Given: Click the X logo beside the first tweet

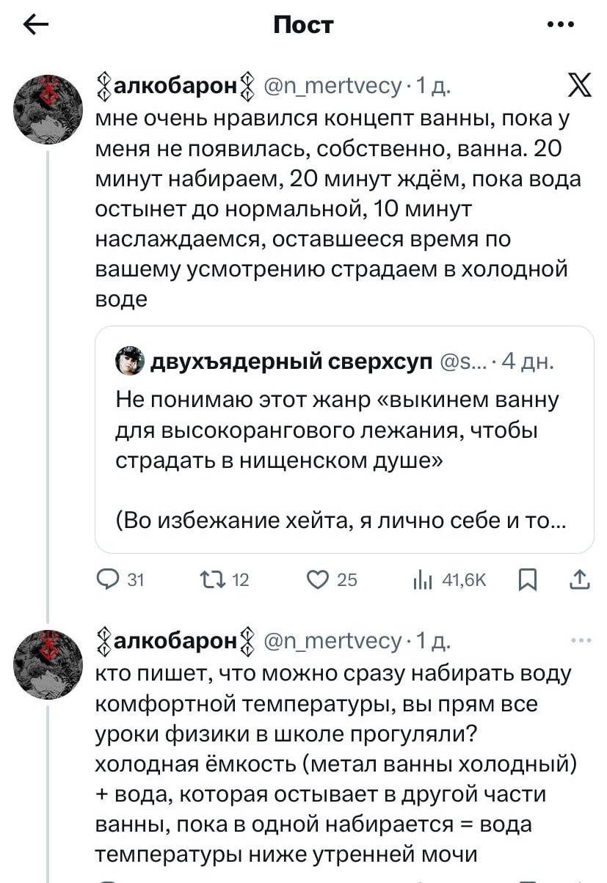Looking at the screenshot, I should [x=581, y=84].
